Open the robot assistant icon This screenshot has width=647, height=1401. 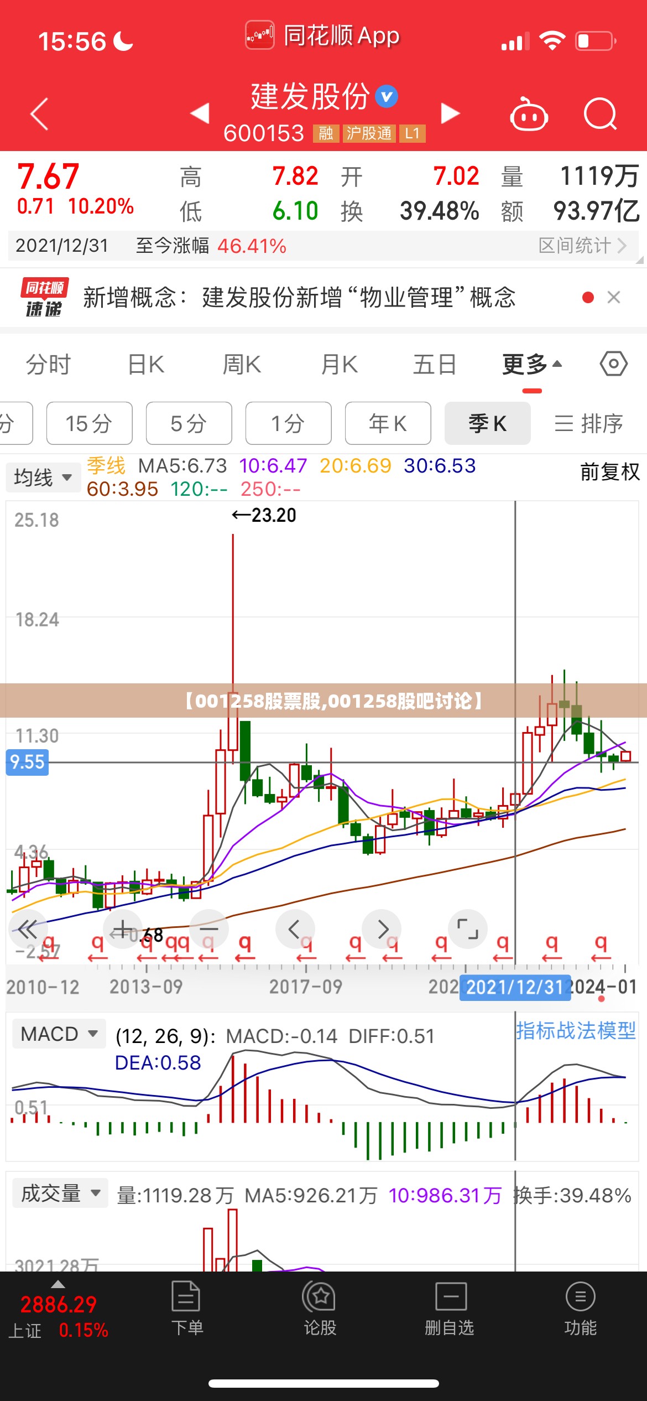coord(529,115)
